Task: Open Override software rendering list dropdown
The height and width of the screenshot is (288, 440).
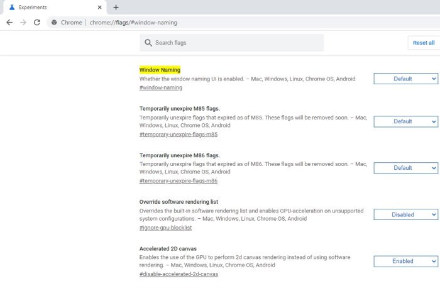Action: click(x=406, y=214)
